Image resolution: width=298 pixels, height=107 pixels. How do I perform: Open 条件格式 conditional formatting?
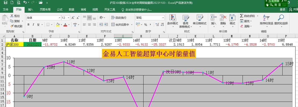pos(173,21)
